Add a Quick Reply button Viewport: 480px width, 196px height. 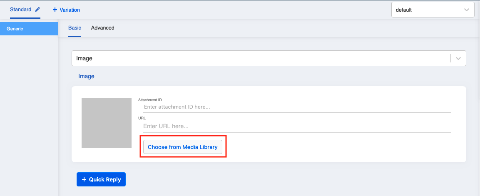(101, 179)
